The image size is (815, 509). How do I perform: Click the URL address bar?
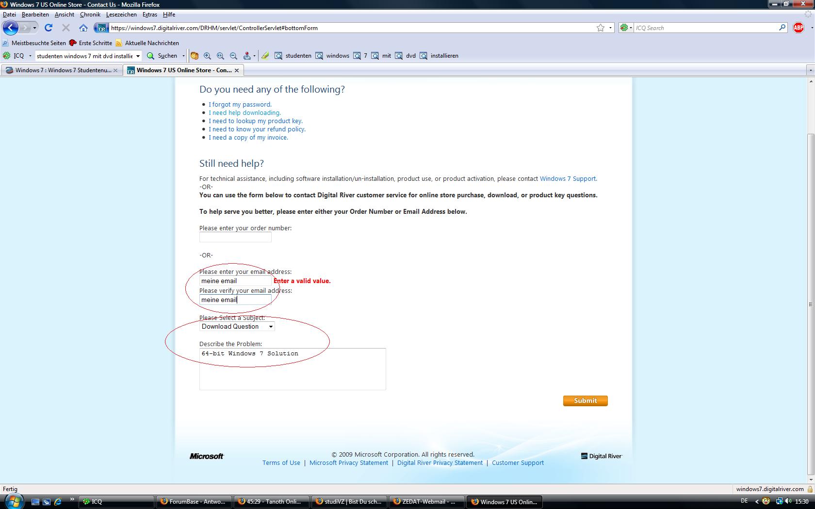point(352,28)
